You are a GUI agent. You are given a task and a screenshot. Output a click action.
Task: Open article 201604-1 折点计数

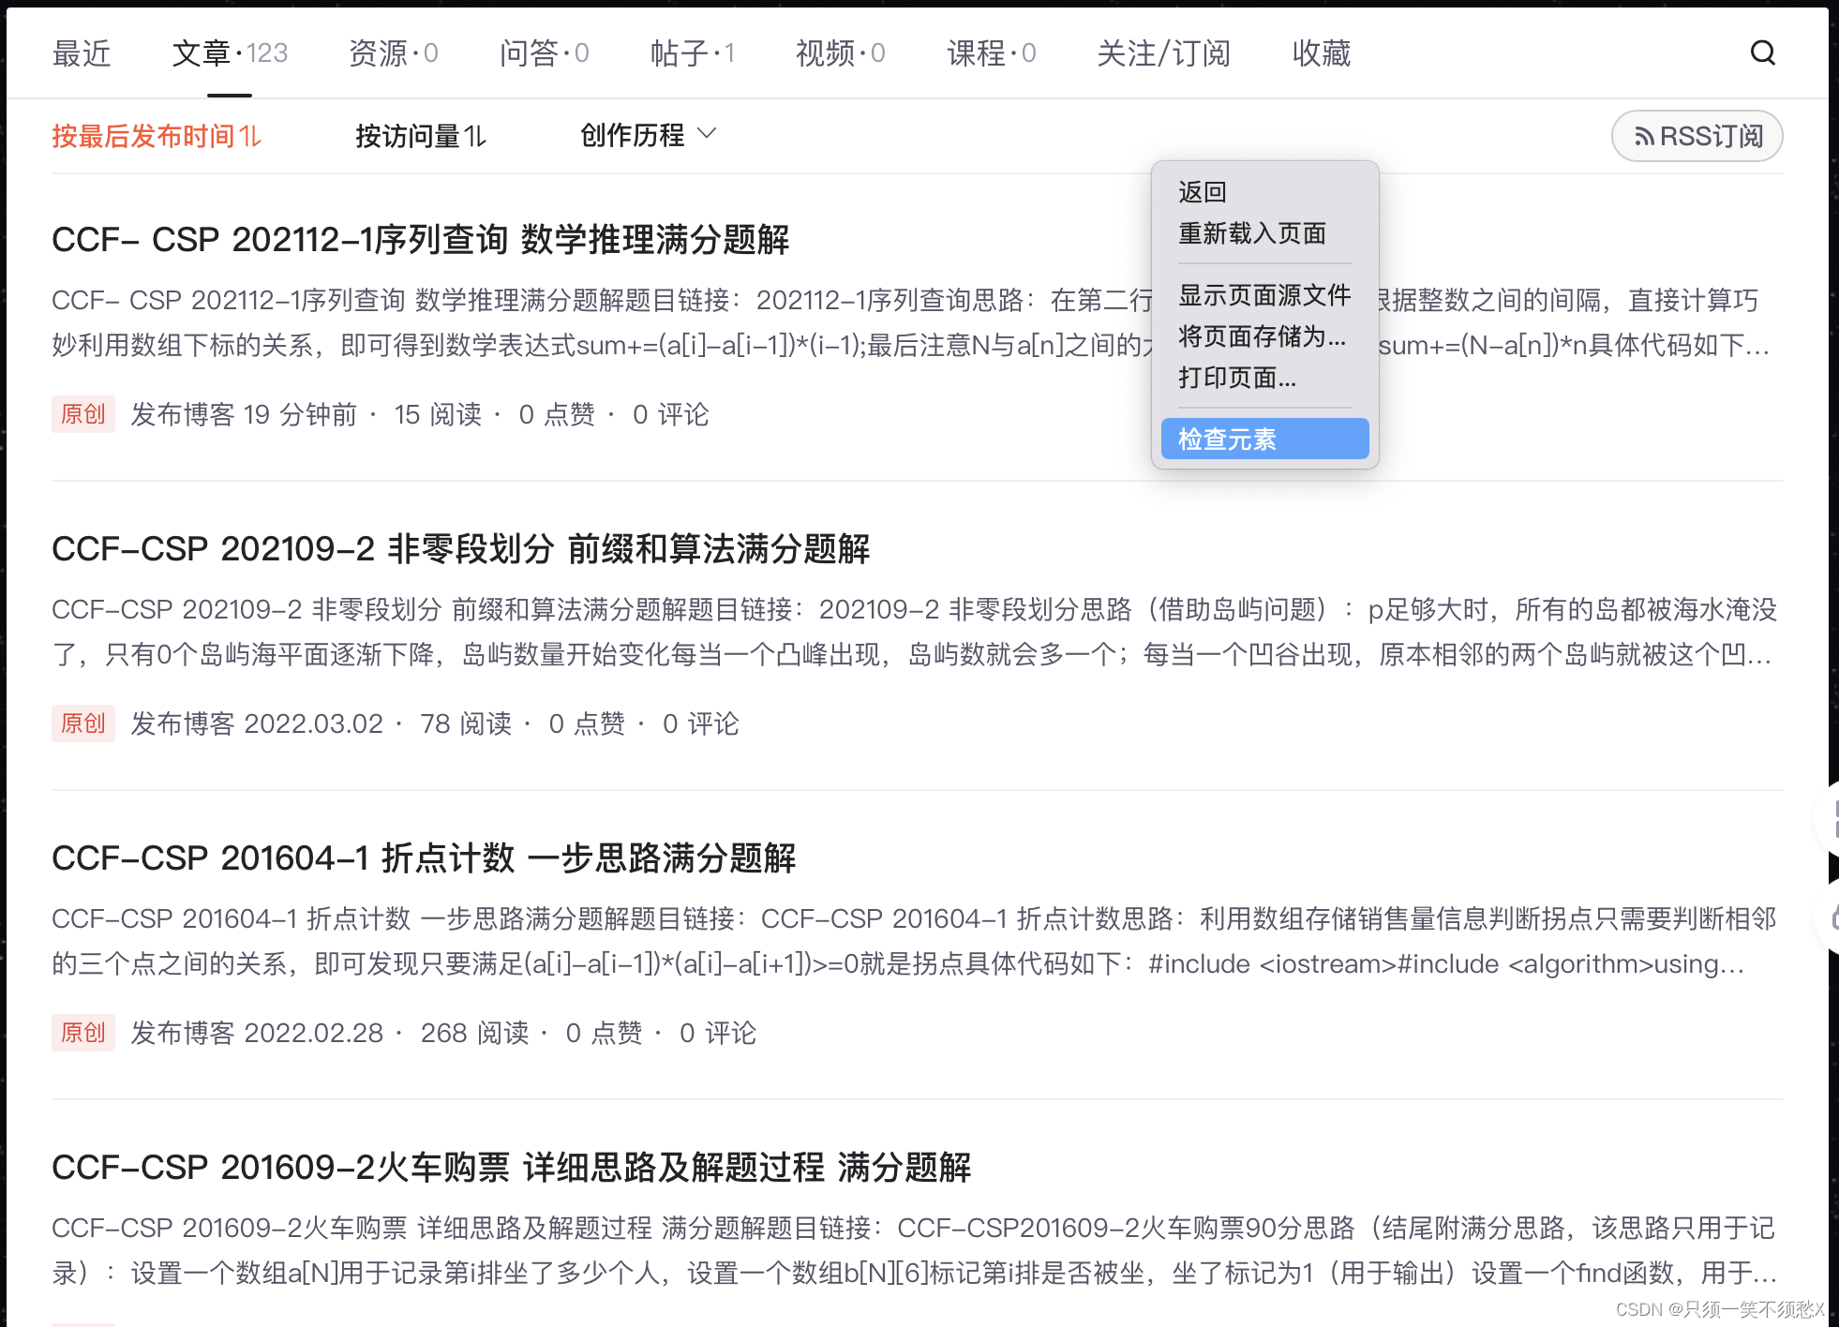(x=424, y=858)
